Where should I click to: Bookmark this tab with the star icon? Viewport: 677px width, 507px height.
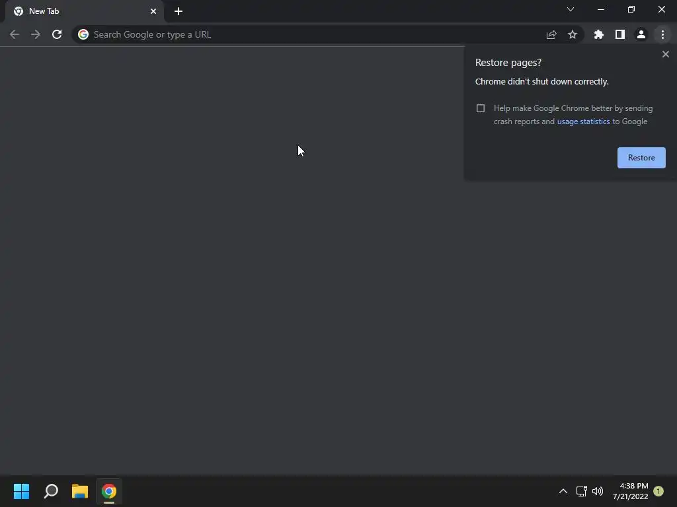click(573, 34)
